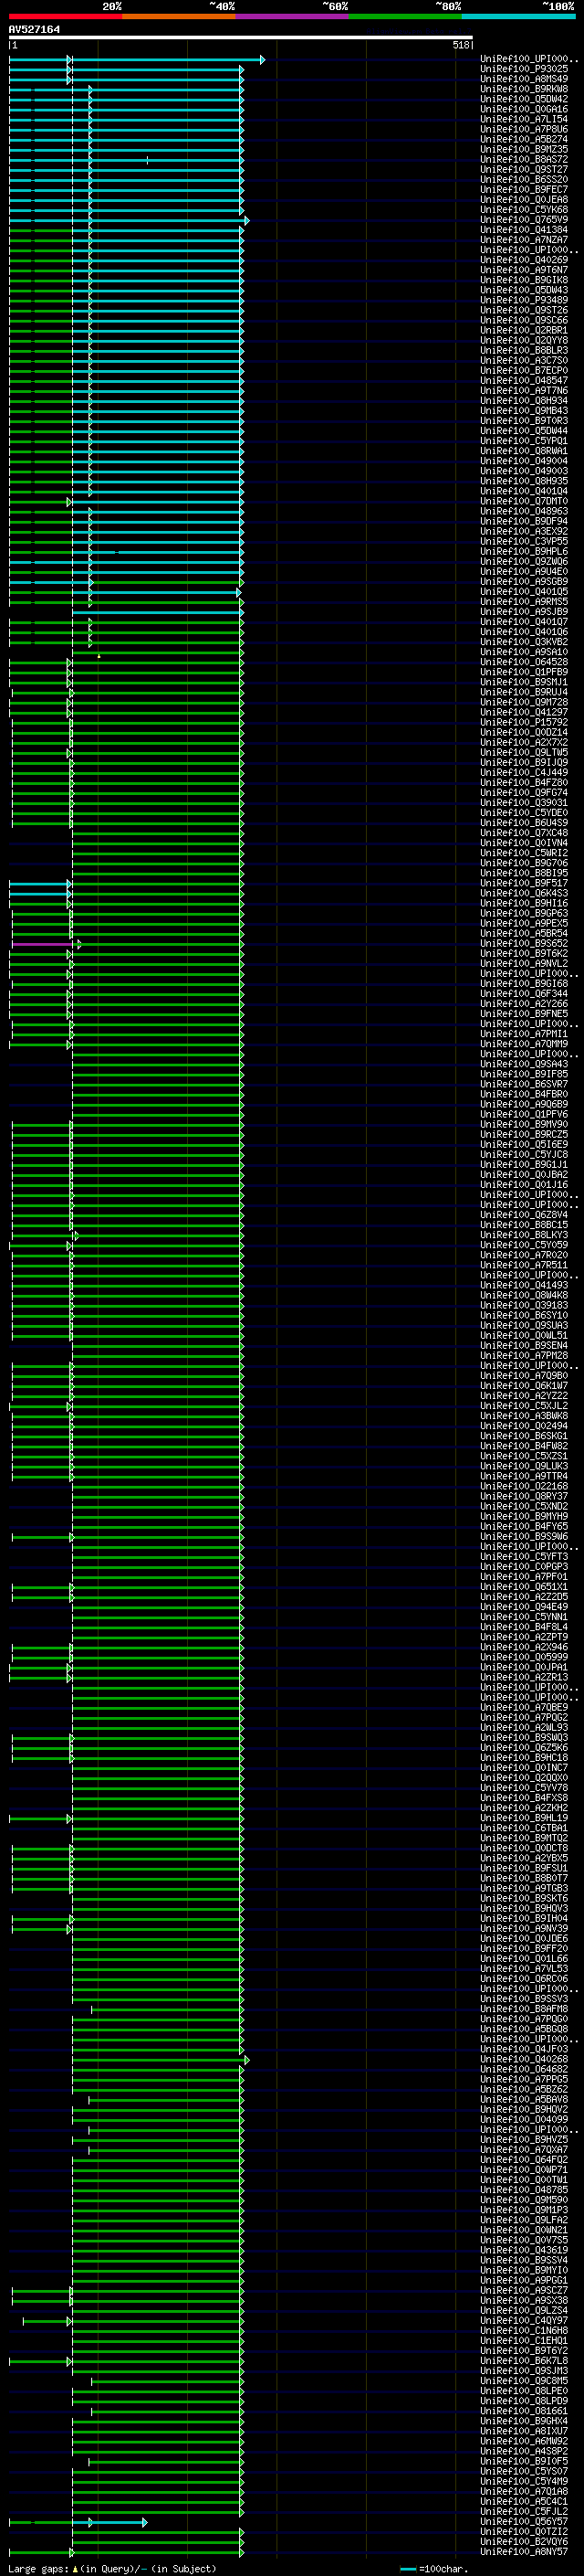The image size is (584, 2576).
Task: Select hit label UniRef100_Q39031
Action: (524, 802)
